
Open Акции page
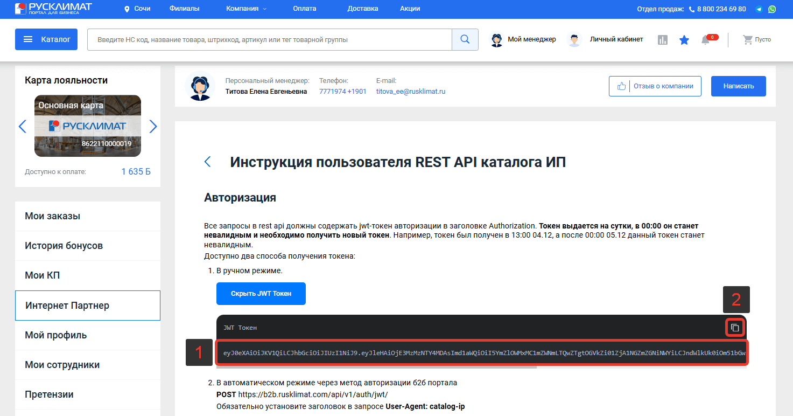pyautogui.click(x=410, y=9)
